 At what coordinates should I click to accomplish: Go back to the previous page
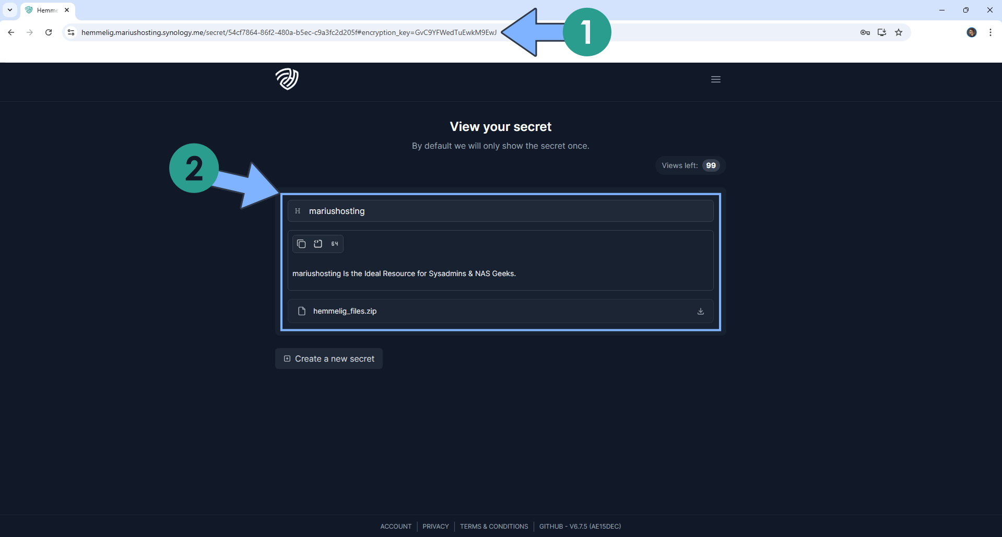(x=11, y=32)
